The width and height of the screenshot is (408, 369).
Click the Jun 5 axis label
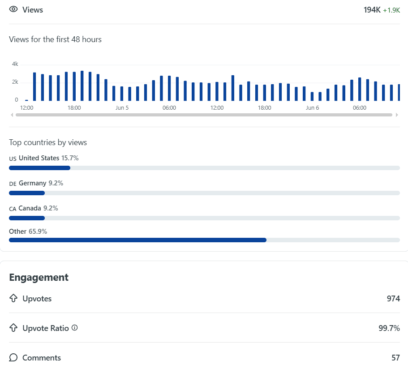click(x=122, y=108)
